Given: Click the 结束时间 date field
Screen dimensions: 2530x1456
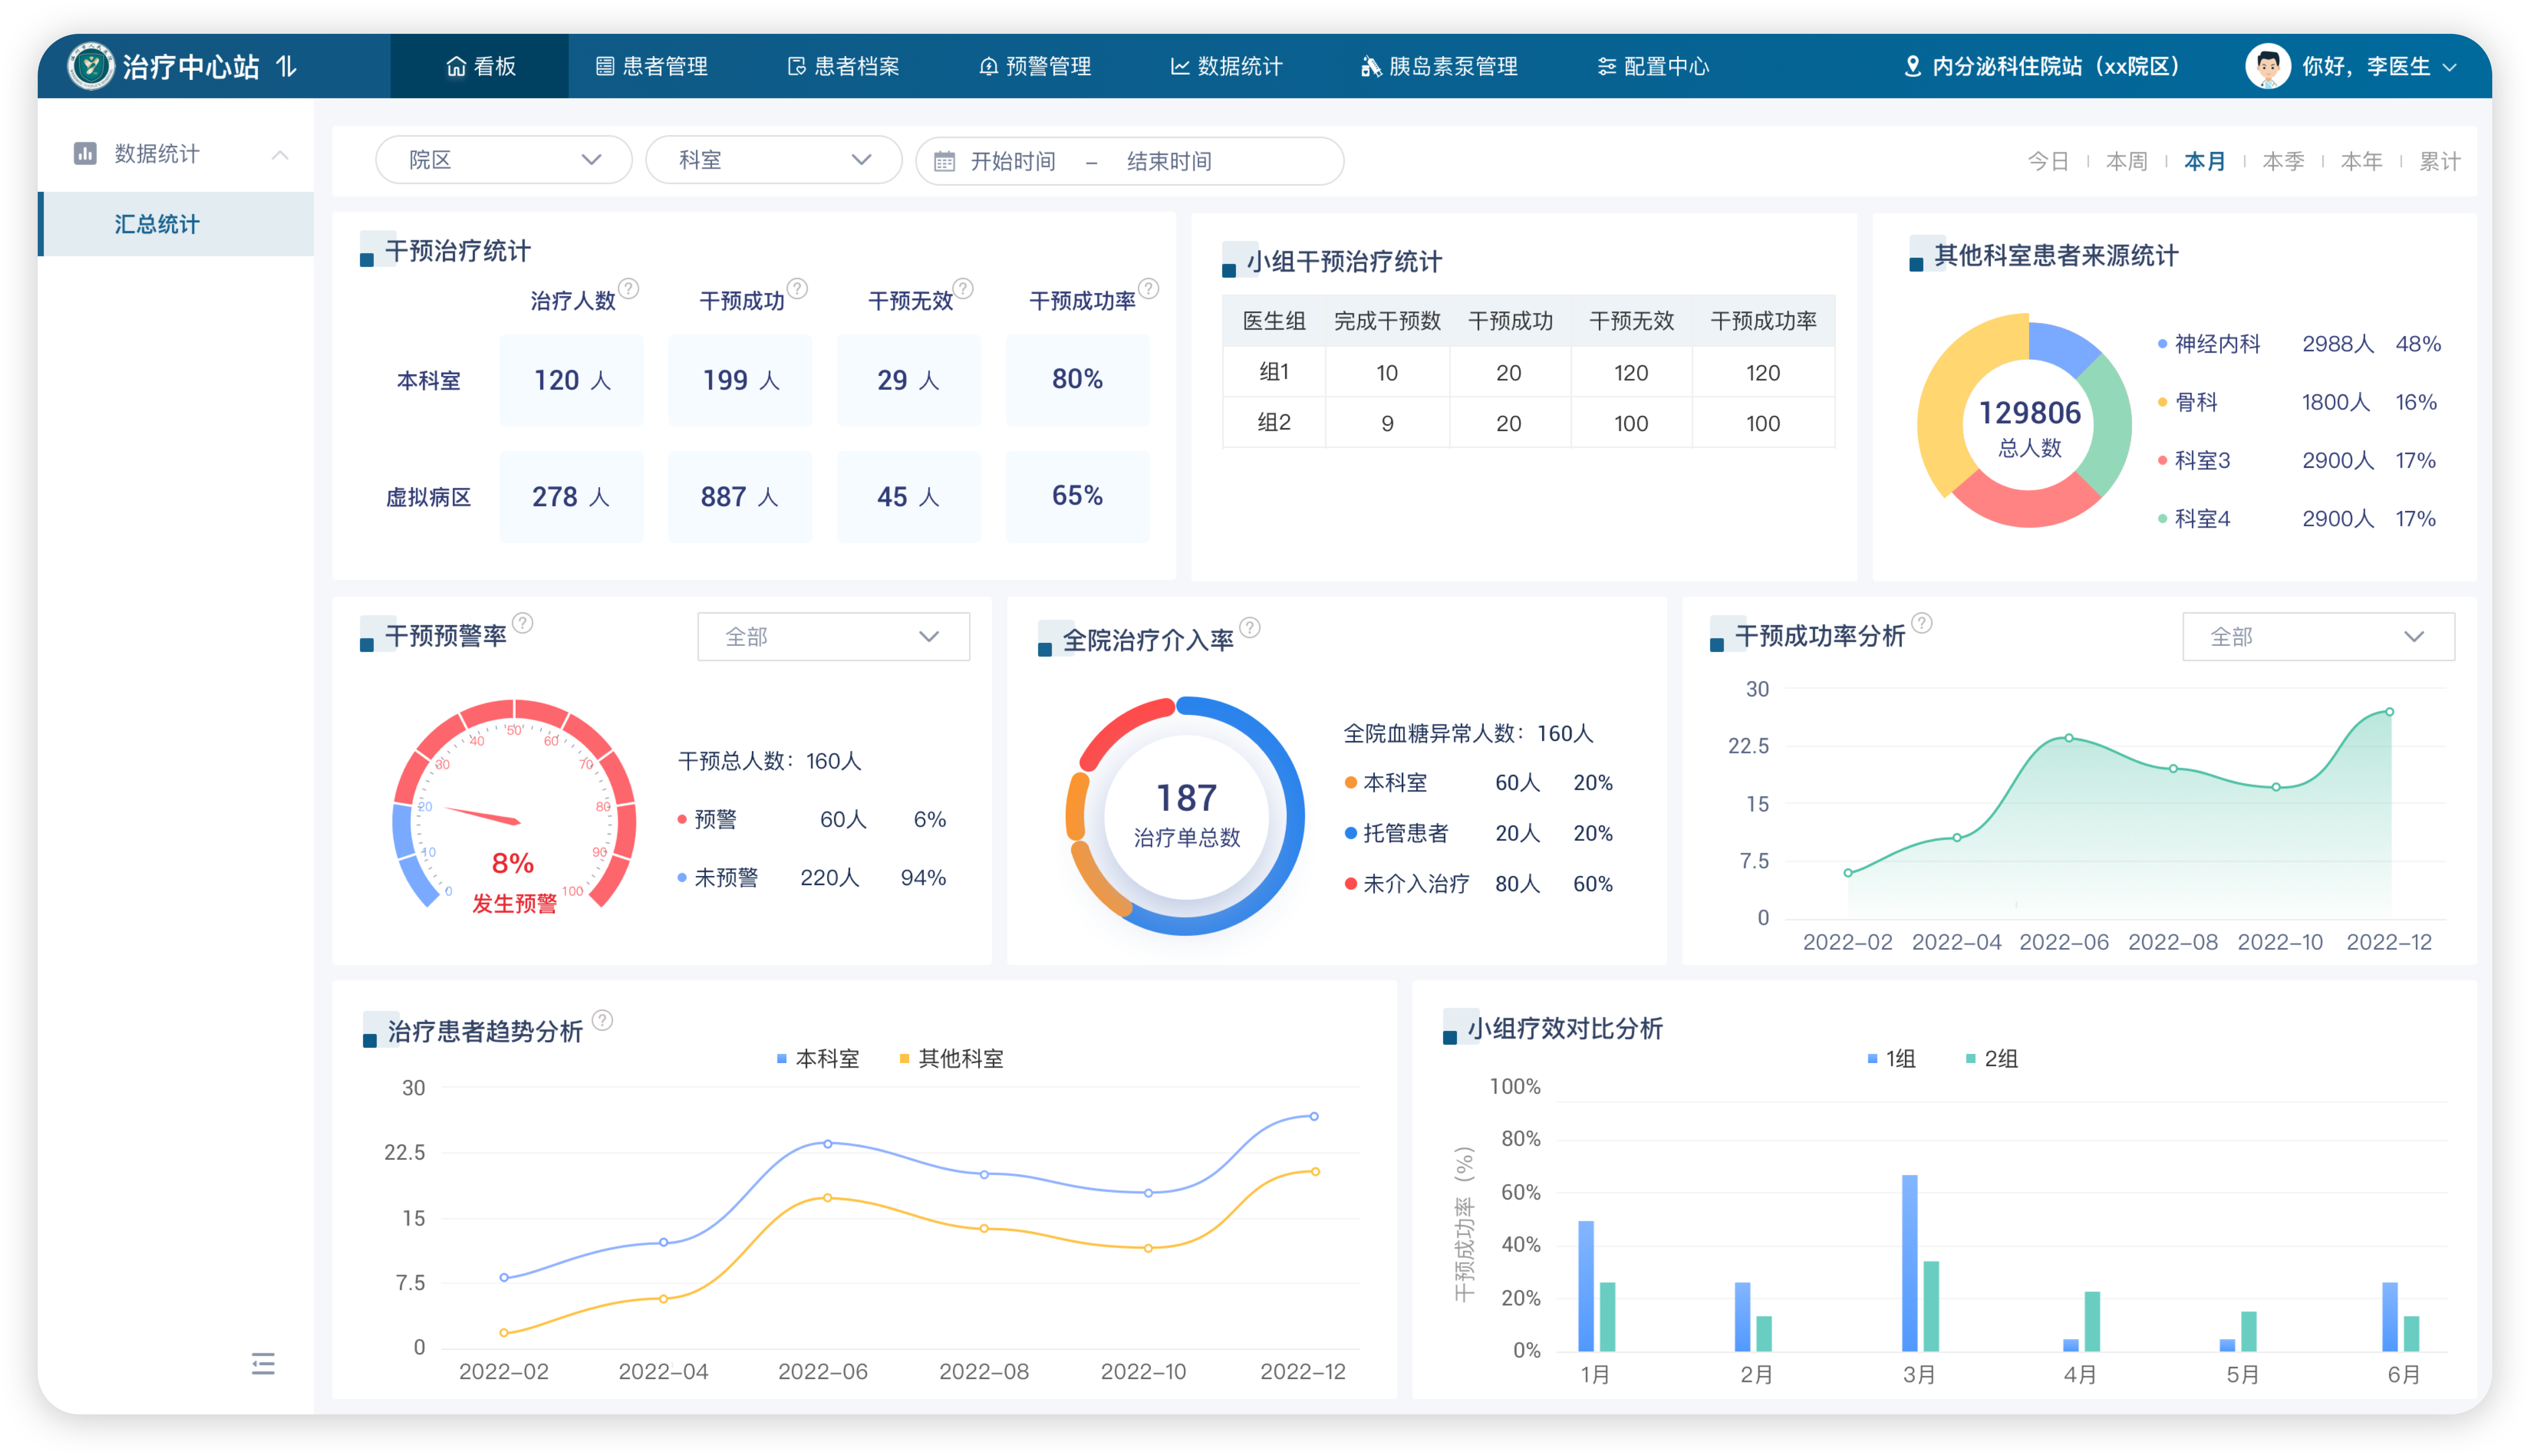Looking at the screenshot, I should pyautogui.click(x=1169, y=161).
